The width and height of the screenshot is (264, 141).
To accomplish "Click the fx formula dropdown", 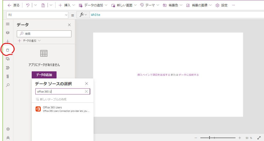I will point(83,15).
